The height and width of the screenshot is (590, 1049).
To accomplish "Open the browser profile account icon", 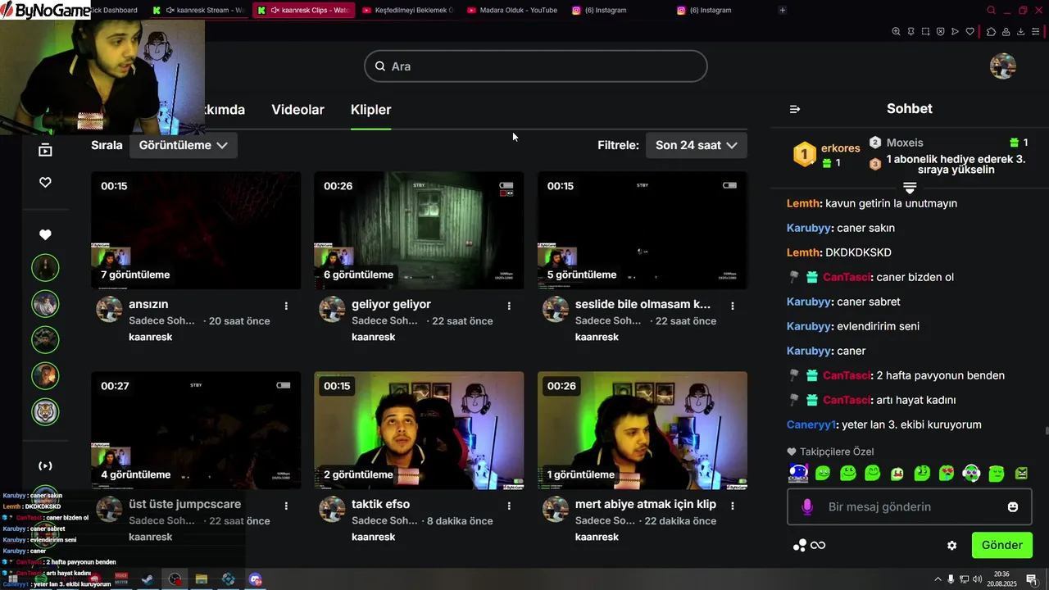I will (x=1006, y=32).
